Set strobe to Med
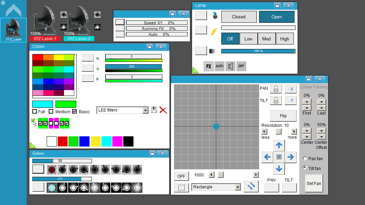Screen dimensions: 365x205 pos(267,39)
